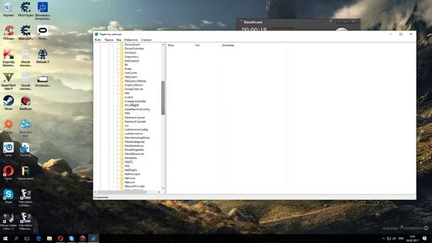Click the tree scrollbar down arrow
The image size is (432, 243).
(x=163, y=188)
